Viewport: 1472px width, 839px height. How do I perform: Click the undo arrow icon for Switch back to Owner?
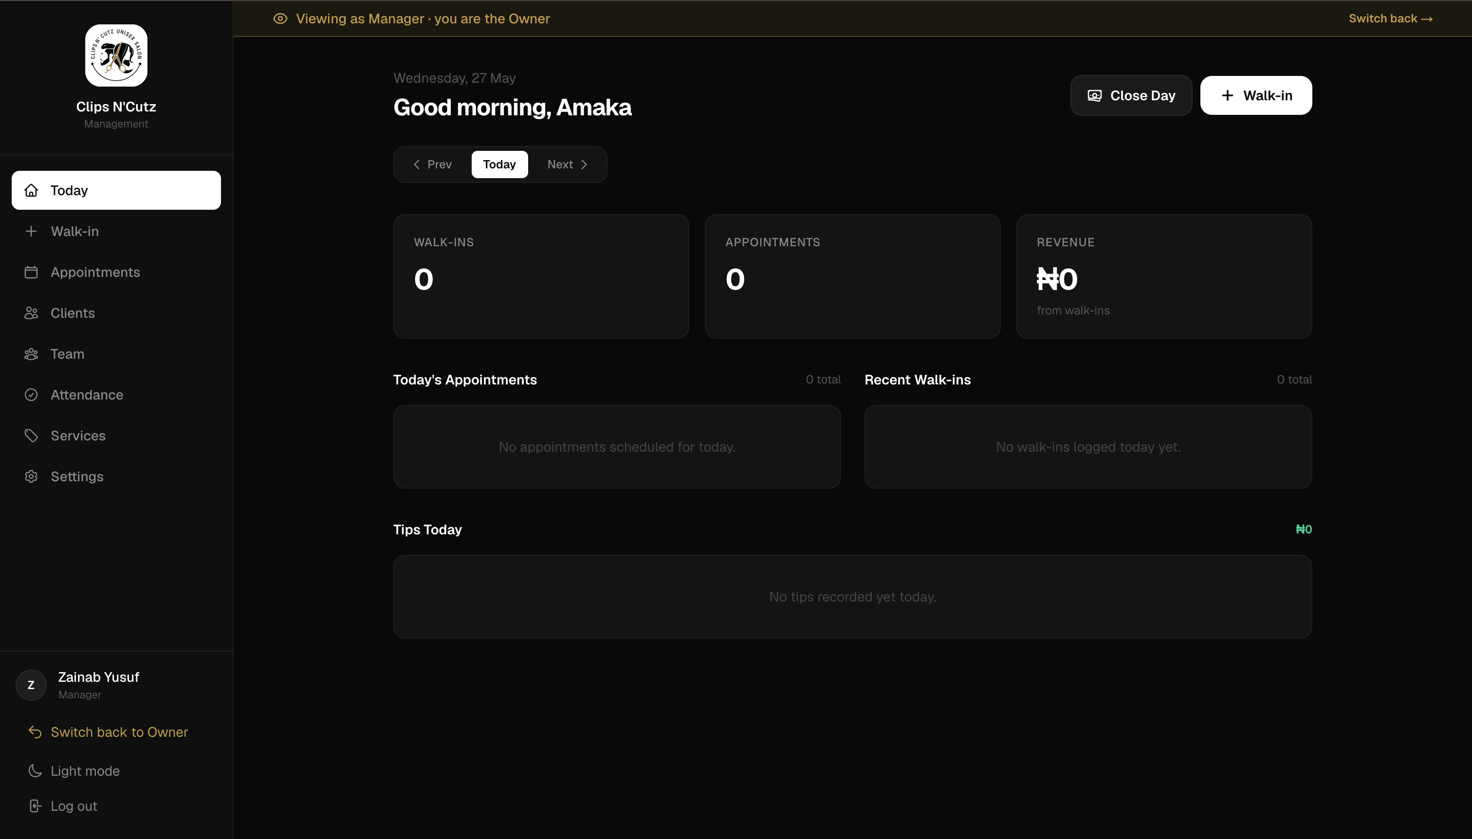tap(35, 732)
